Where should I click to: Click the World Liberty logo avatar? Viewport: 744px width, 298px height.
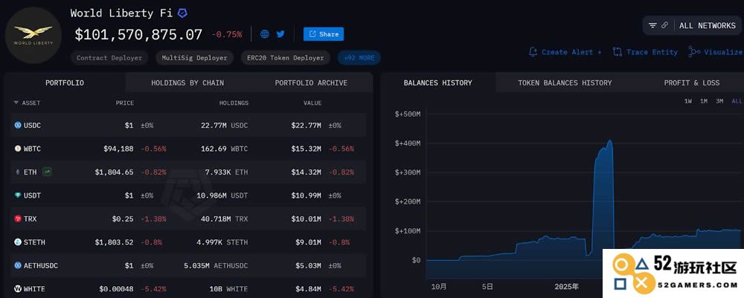click(33, 36)
